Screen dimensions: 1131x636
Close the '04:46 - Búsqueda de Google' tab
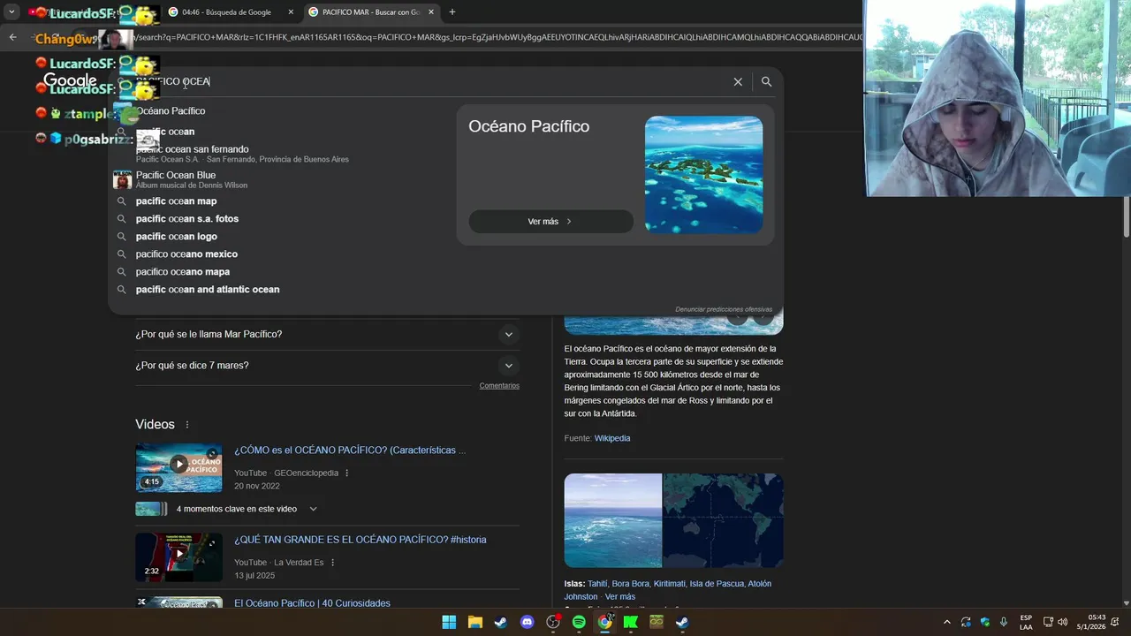[291, 12]
